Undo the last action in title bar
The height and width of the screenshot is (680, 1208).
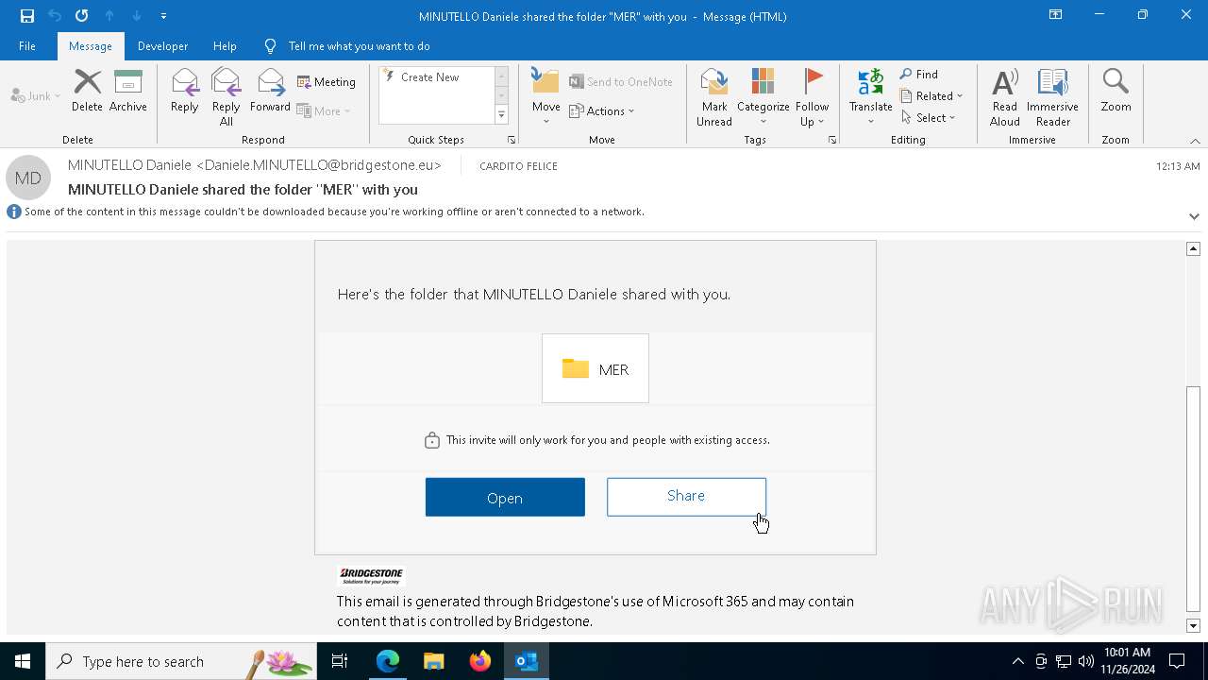click(x=55, y=16)
